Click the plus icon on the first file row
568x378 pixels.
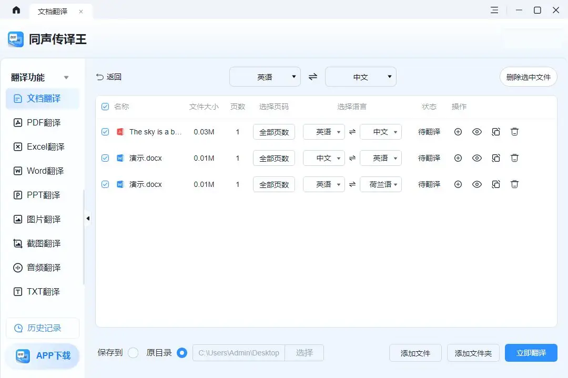click(458, 132)
